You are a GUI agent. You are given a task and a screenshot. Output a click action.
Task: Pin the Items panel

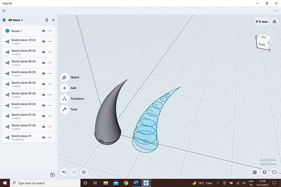point(47,20)
